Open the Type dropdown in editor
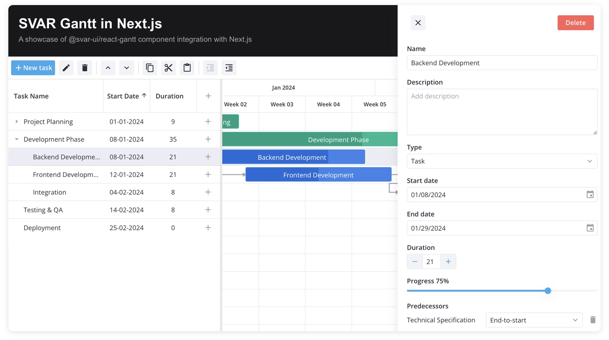 [590, 161]
